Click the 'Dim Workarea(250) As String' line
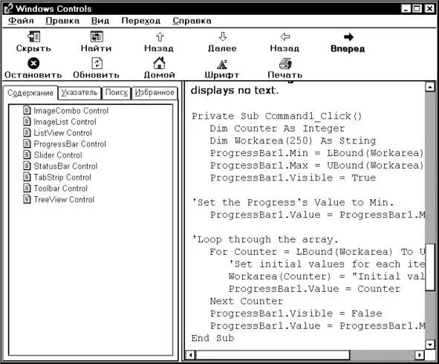Viewport: 439px width, 364px height. [293, 140]
